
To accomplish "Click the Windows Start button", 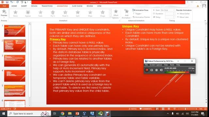I will coord(4,113).
